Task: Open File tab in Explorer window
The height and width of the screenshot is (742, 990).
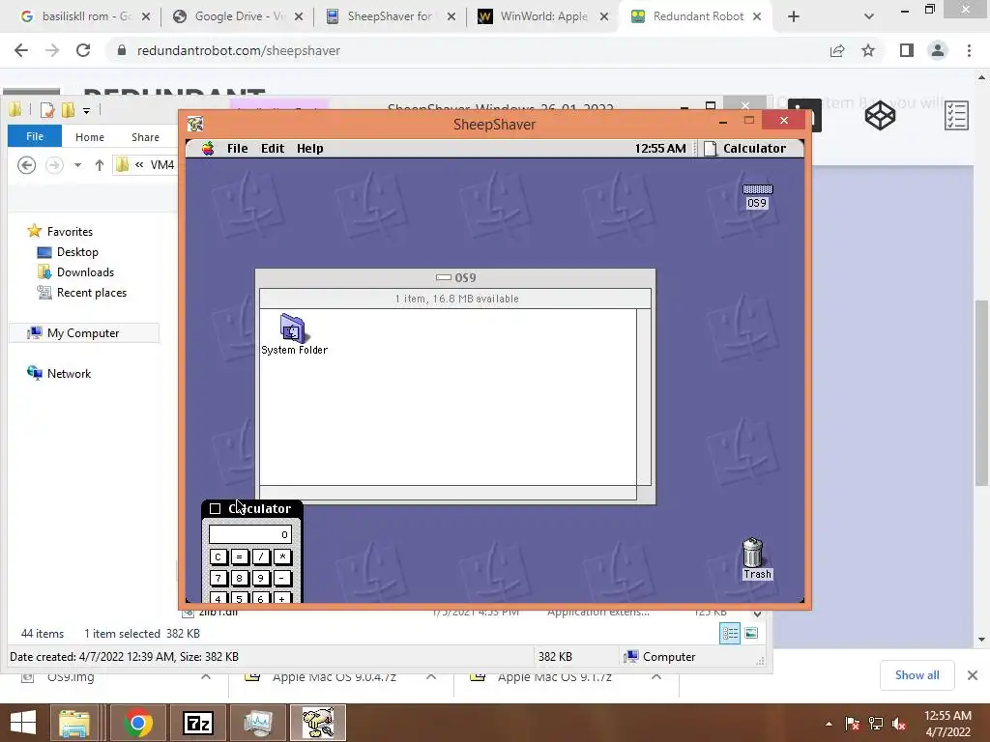Action: click(35, 136)
